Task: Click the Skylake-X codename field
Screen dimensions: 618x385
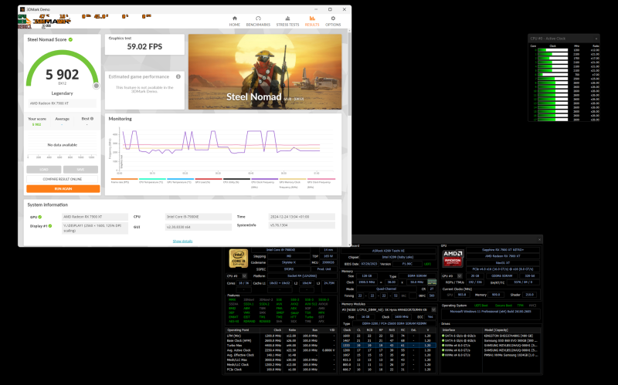Action: (x=289, y=262)
